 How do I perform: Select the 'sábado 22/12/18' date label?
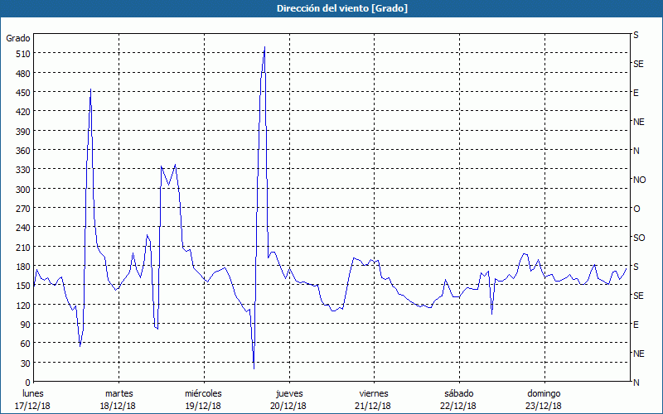[459, 400]
